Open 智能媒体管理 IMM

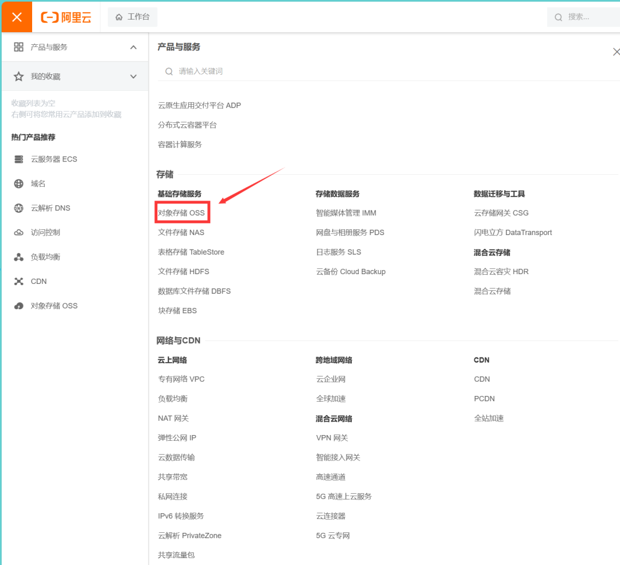tap(346, 213)
